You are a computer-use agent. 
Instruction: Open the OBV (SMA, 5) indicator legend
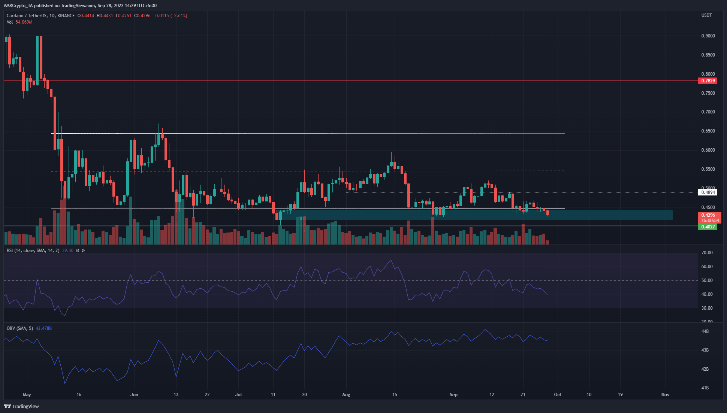point(20,328)
